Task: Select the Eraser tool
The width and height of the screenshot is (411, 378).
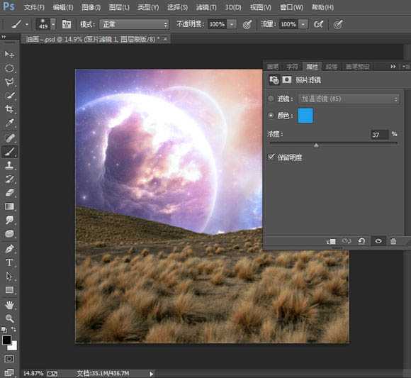Action: click(x=9, y=193)
